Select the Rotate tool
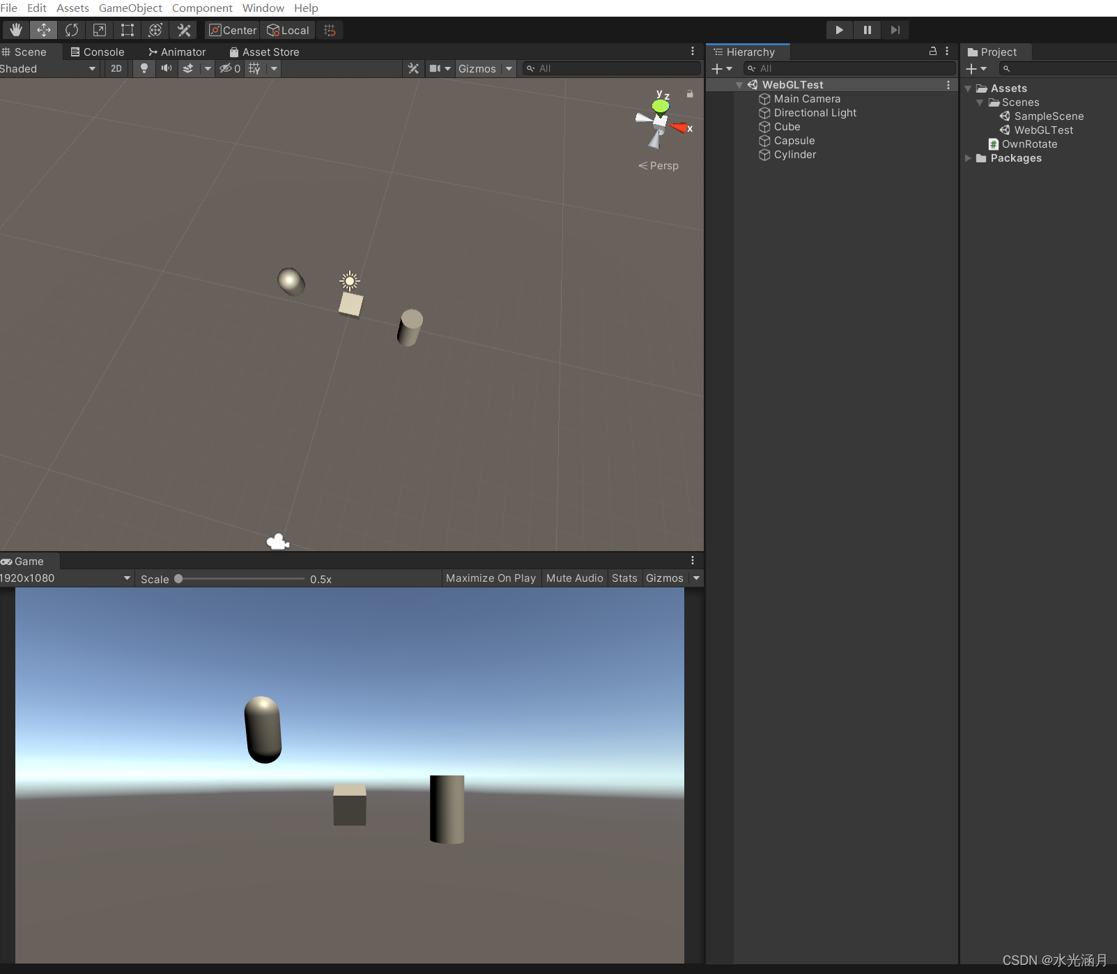This screenshot has height=974, width=1117. [71, 30]
